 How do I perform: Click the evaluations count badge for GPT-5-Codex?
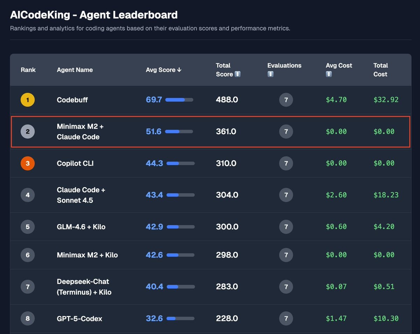pyautogui.click(x=286, y=319)
